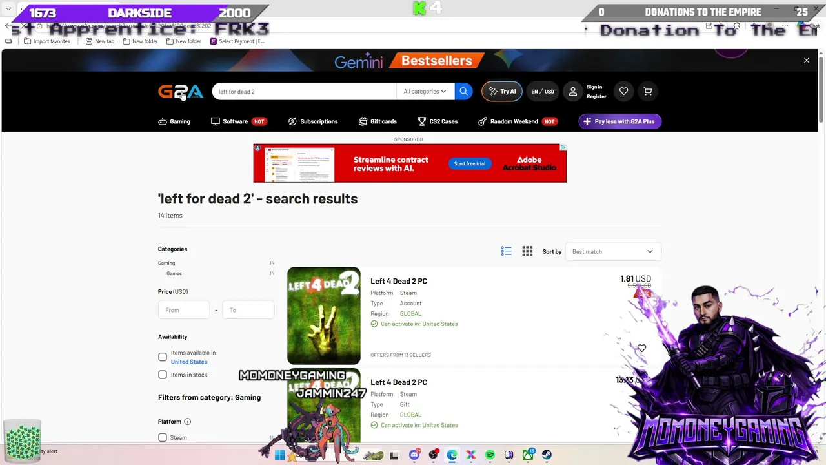Screen dimensions: 826x465
Task: Open the Software menu
Action: pyautogui.click(x=238, y=121)
